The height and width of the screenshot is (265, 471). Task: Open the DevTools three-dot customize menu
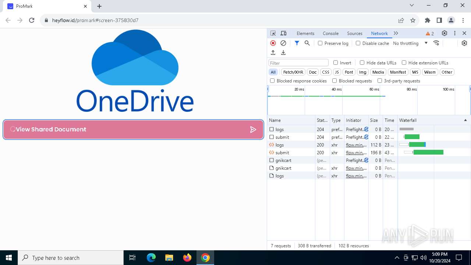coord(455,33)
